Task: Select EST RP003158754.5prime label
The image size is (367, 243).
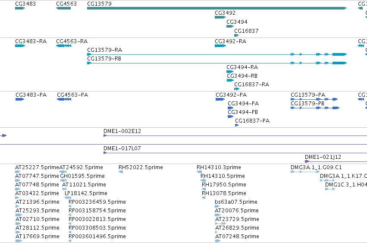Action: coord(97,211)
